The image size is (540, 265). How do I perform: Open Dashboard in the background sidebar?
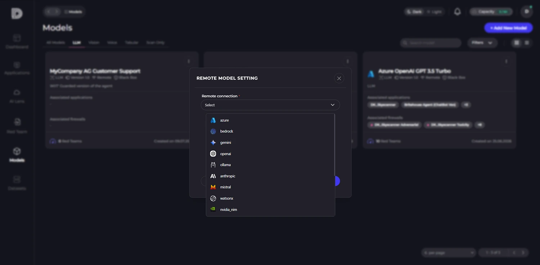[17, 42]
